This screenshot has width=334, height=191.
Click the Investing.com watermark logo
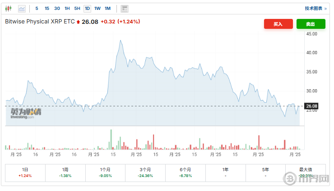[26, 113]
